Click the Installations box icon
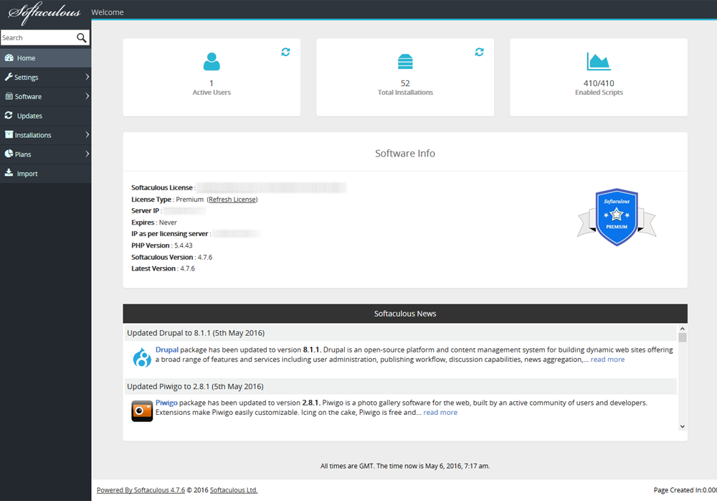The image size is (717, 501). pos(9,135)
